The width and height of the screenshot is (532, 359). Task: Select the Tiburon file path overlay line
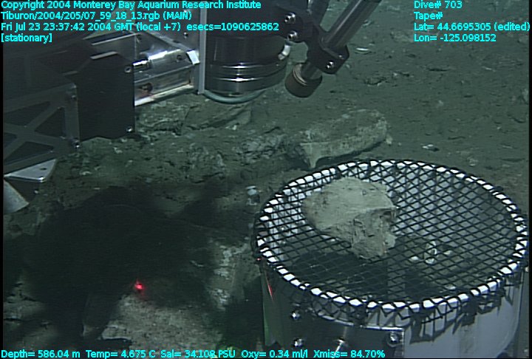(96, 16)
